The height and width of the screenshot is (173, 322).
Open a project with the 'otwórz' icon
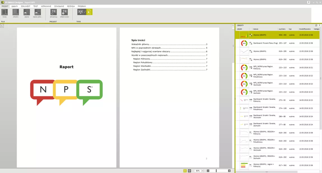point(16,12)
